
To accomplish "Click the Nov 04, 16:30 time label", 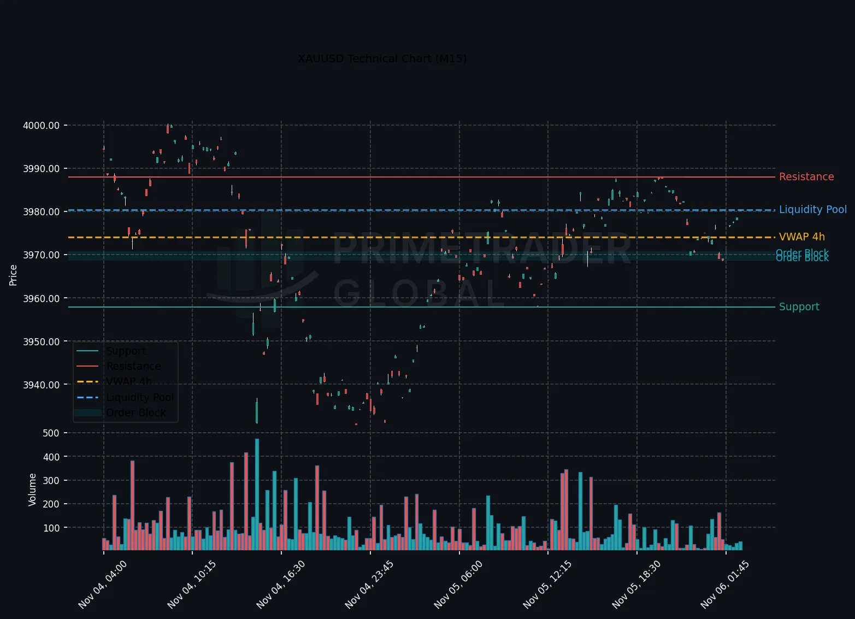I will tap(281, 585).
